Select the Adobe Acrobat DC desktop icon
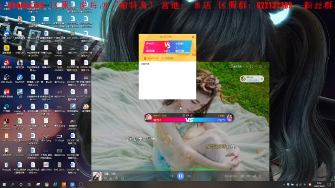 pos(6,124)
